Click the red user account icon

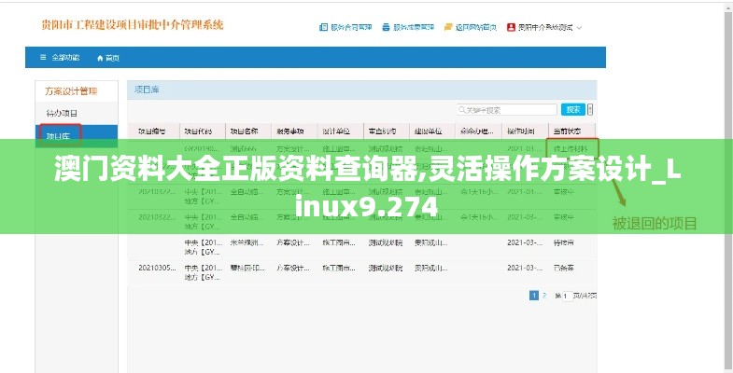511,28
